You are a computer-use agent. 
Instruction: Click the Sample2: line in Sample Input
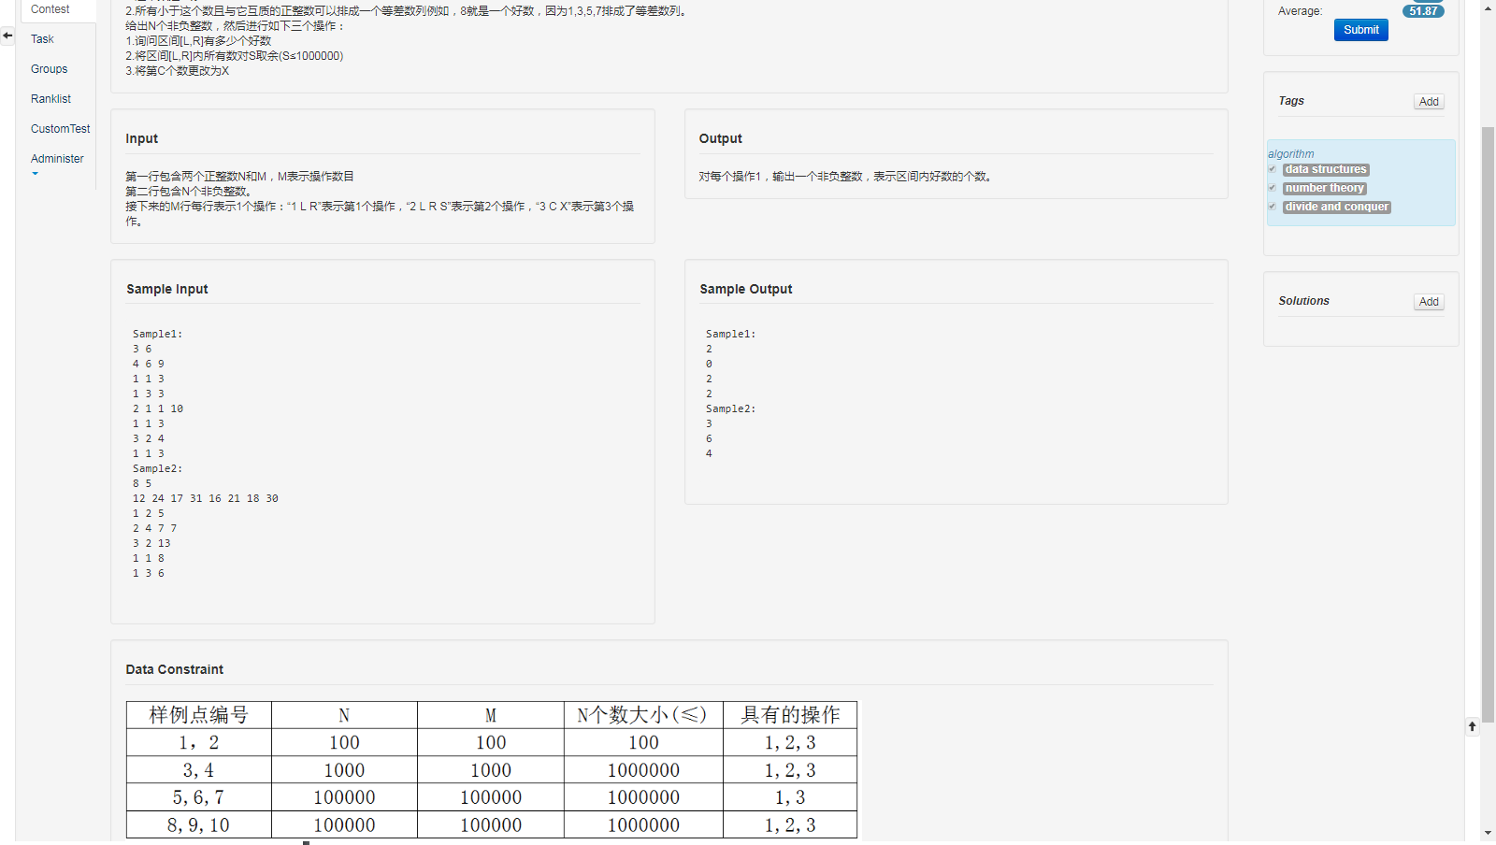(157, 468)
